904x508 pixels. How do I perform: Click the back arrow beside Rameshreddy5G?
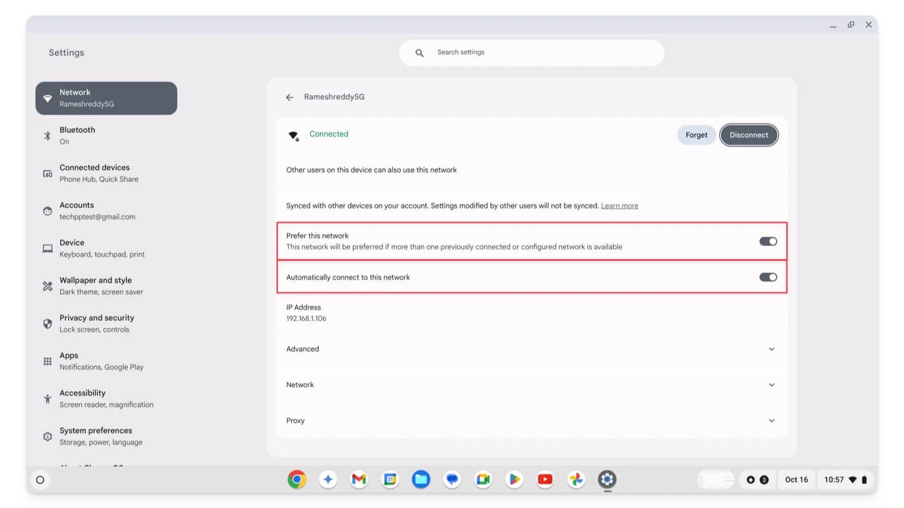(289, 97)
